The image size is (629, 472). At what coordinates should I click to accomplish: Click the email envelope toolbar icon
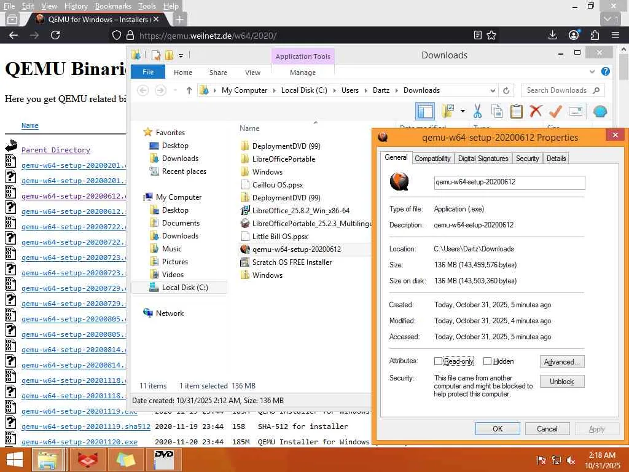pyautogui.click(x=575, y=111)
